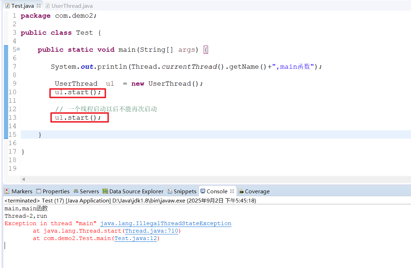Close the Console view tab
The width and height of the screenshot is (411, 268).
(232, 191)
